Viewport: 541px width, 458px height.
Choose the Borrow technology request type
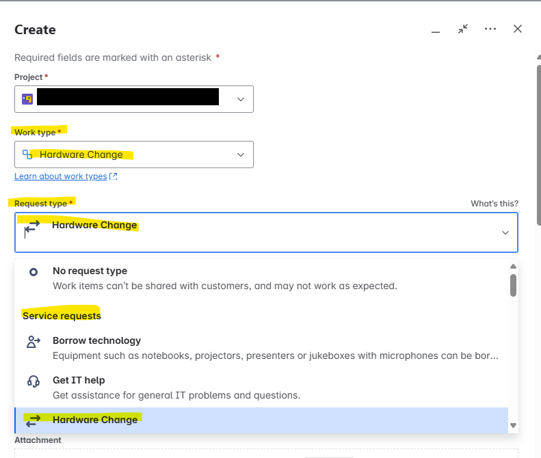pyautogui.click(x=261, y=348)
